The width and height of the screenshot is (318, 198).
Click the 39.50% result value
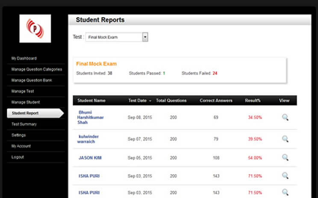(x=255, y=139)
